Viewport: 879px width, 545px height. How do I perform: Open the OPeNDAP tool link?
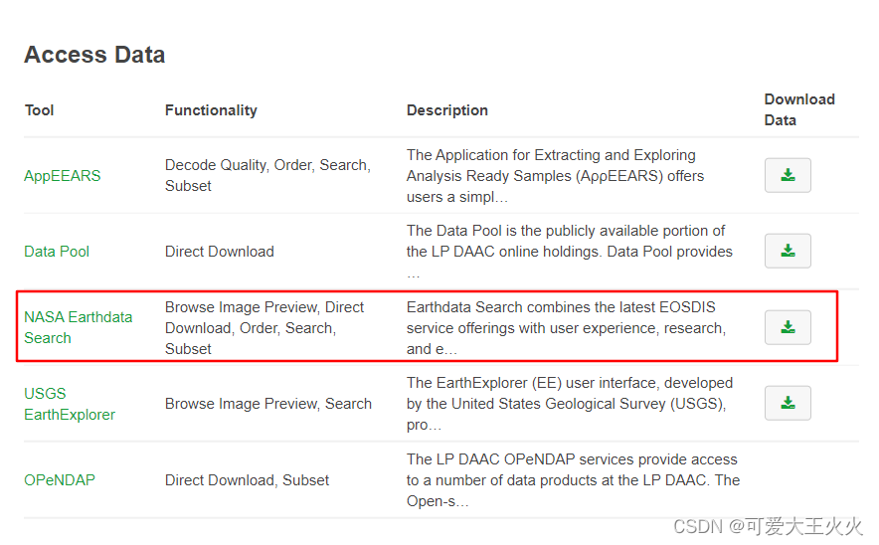pos(60,480)
